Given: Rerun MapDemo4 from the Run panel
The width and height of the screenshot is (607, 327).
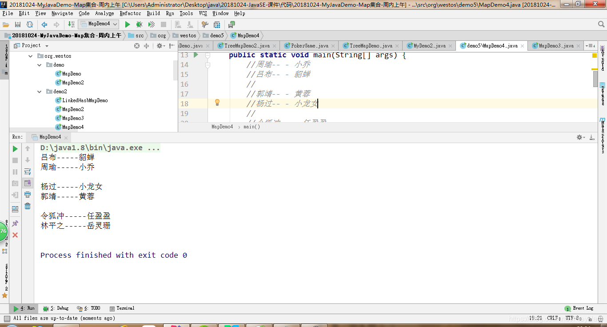Looking at the screenshot, I should point(15,149).
